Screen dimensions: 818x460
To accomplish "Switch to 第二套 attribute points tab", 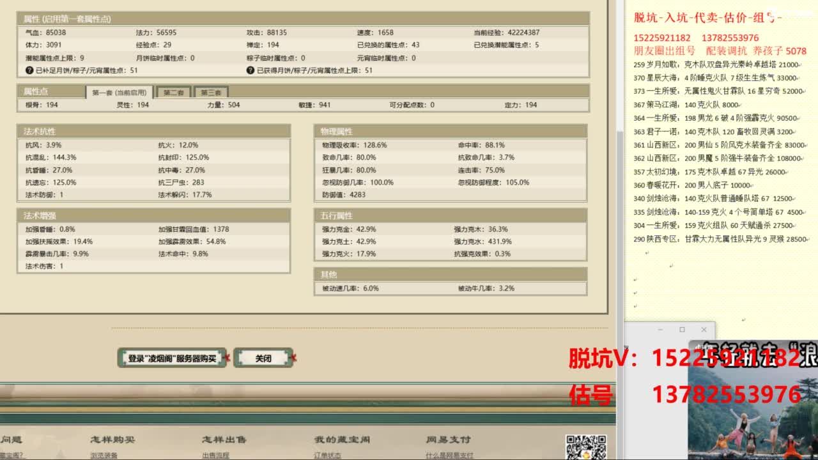I will 173,93.
